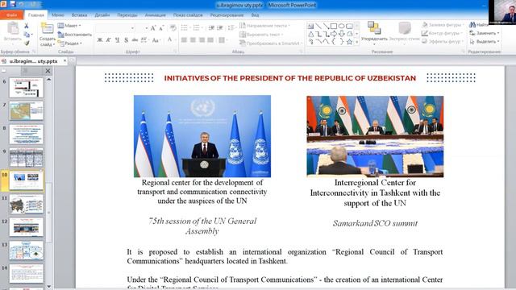Click Найти find binoculars button

[x=479, y=25]
